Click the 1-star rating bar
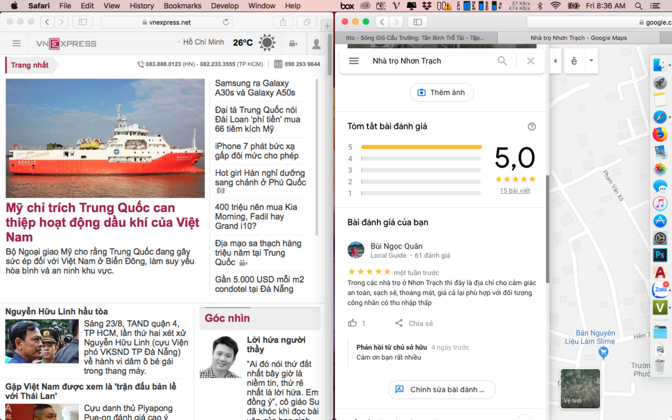Screen dimensions: 672x420 click(x=421, y=193)
